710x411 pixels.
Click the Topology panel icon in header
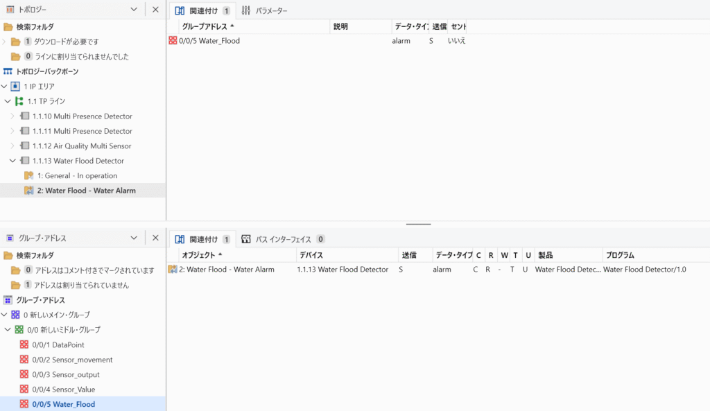point(10,10)
